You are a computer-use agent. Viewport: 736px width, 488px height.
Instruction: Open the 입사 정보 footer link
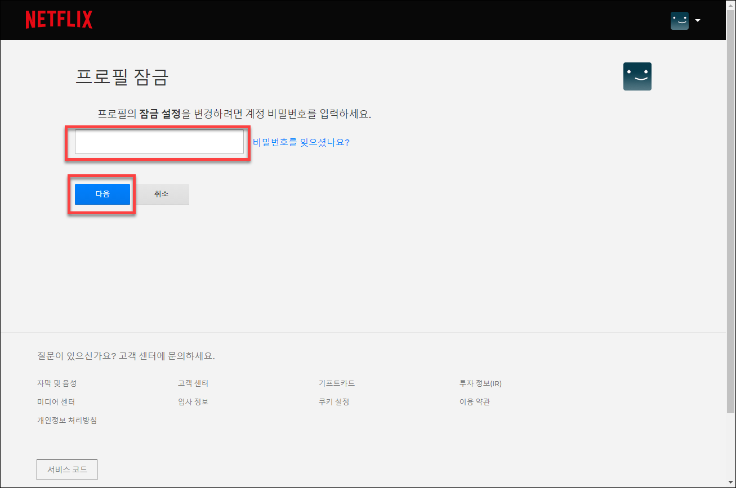pos(193,402)
